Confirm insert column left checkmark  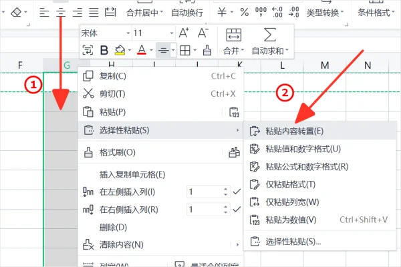tap(237, 192)
